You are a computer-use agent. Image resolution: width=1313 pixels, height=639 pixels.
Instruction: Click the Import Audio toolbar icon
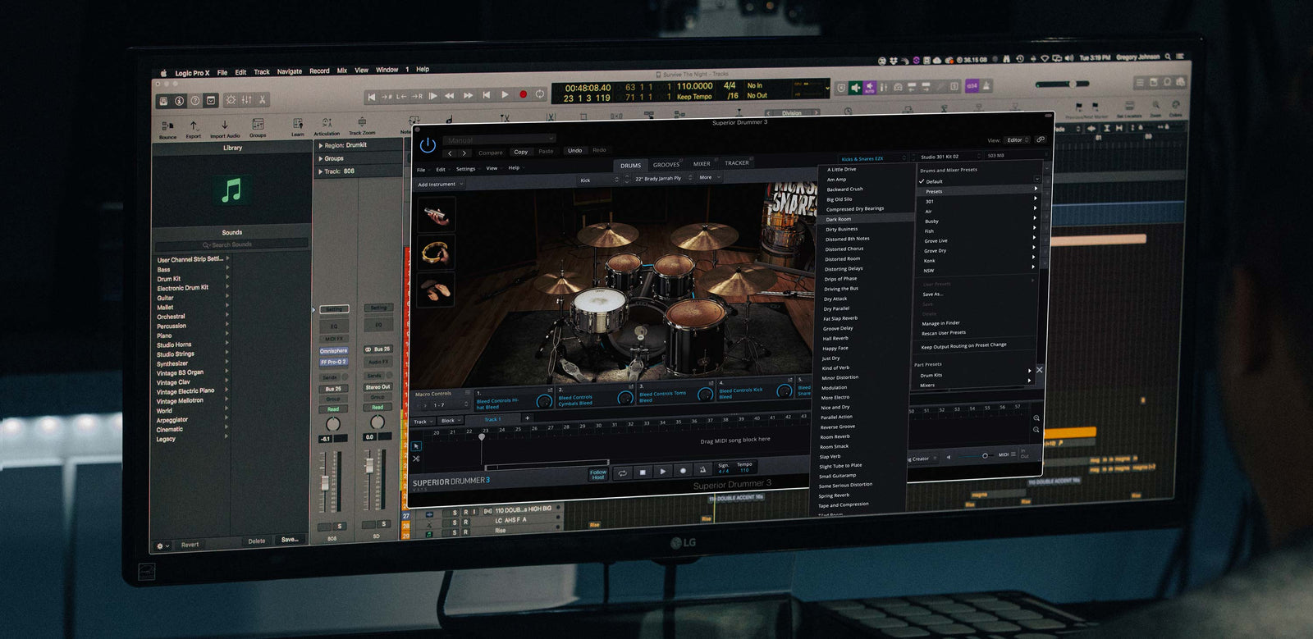(225, 128)
